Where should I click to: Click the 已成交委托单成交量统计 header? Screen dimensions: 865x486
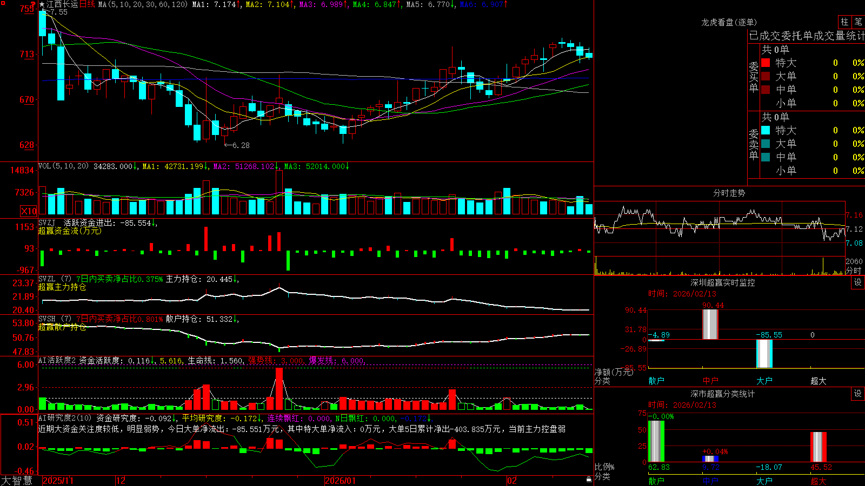click(807, 36)
